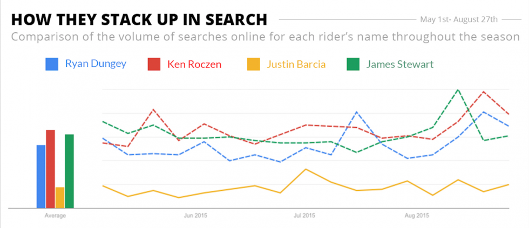Click the red average bar
Image resolution: width=529 pixels, height=228 pixels.
50,169
